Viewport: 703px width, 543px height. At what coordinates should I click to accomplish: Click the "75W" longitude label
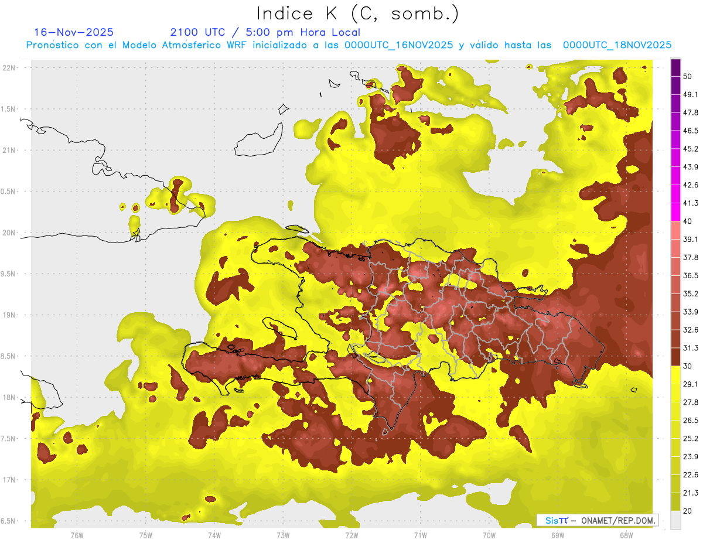point(146,535)
